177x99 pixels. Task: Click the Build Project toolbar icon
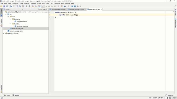click(39, 6)
